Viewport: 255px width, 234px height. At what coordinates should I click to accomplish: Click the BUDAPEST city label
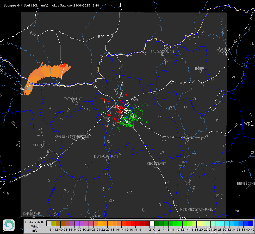[115, 107]
